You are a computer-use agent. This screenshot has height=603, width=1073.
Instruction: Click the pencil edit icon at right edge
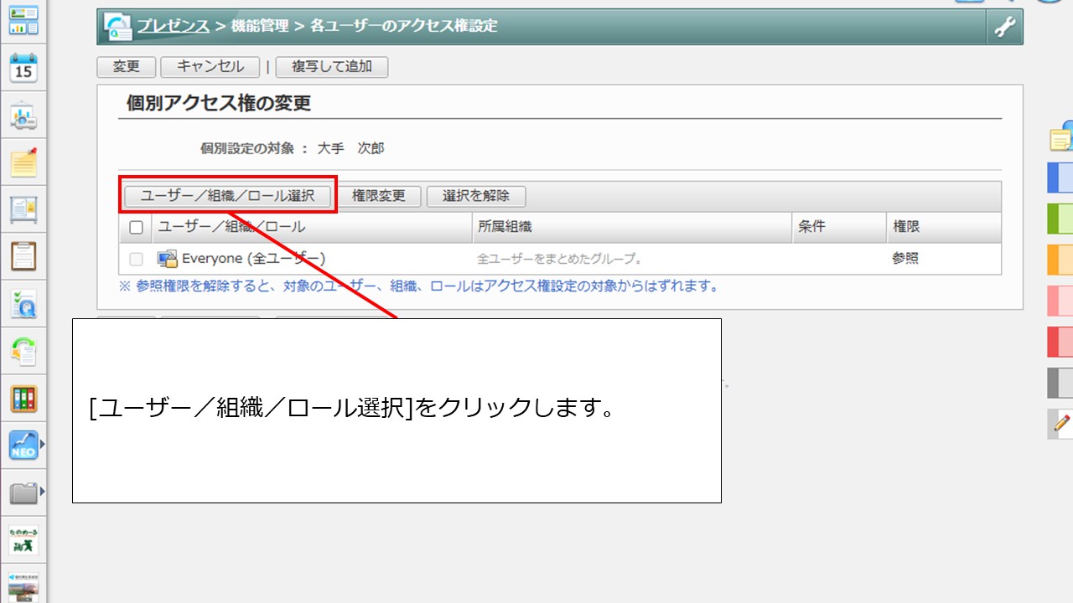click(1061, 424)
